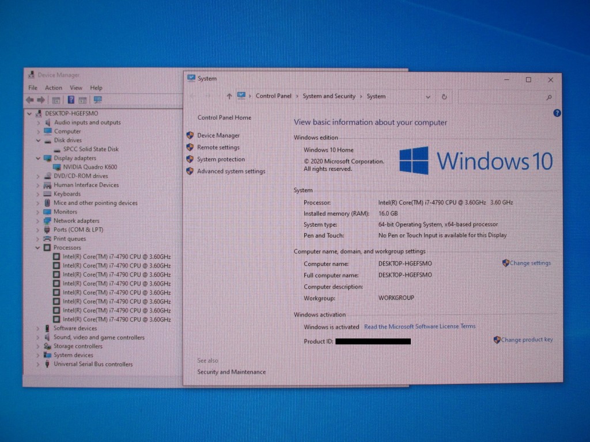The width and height of the screenshot is (590, 442).
Task: Open the Help menu in Device Manager
Action: click(96, 87)
